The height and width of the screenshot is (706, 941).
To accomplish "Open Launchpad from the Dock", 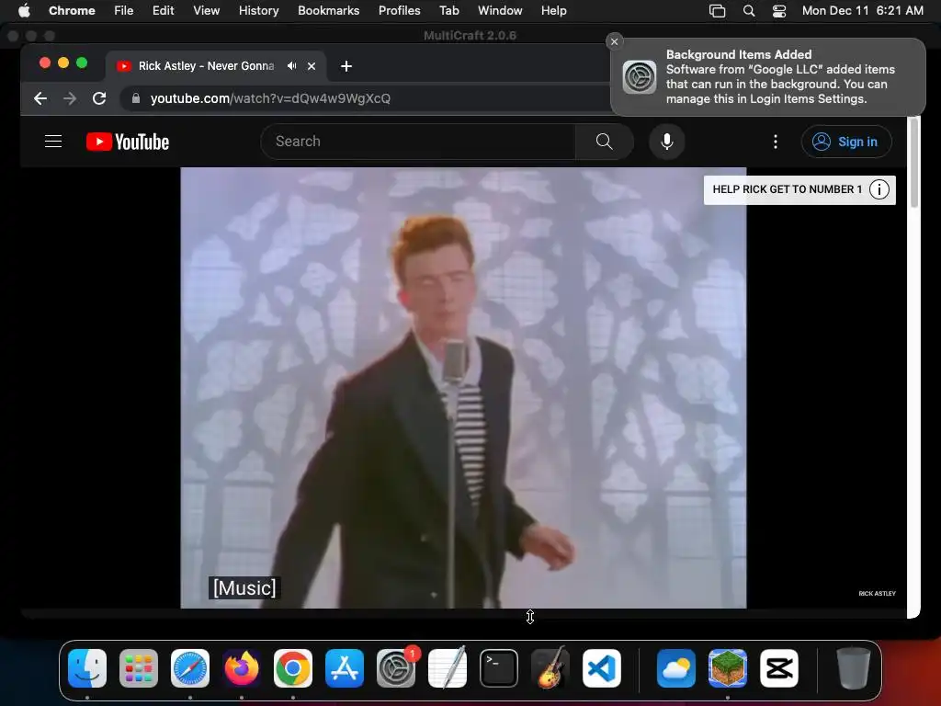I will (x=139, y=668).
